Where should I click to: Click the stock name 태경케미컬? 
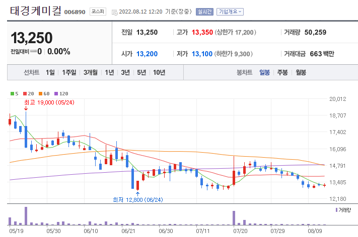coord(35,11)
